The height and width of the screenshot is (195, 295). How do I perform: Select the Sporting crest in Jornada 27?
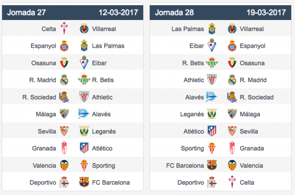(84, 165)
